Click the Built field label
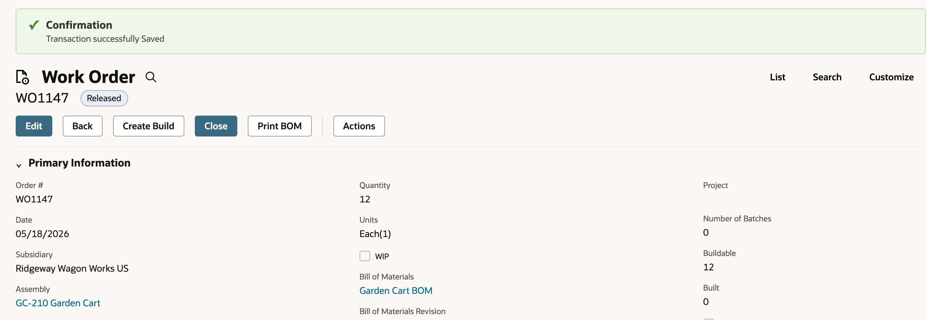927x320 pixels. coord(711,288)
